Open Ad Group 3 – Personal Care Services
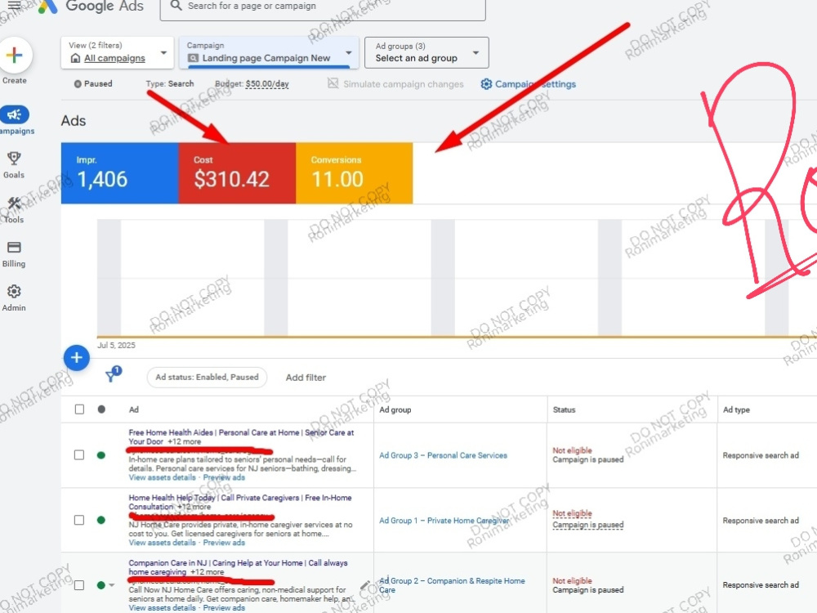The image size is (817, 613). point(444,455)
